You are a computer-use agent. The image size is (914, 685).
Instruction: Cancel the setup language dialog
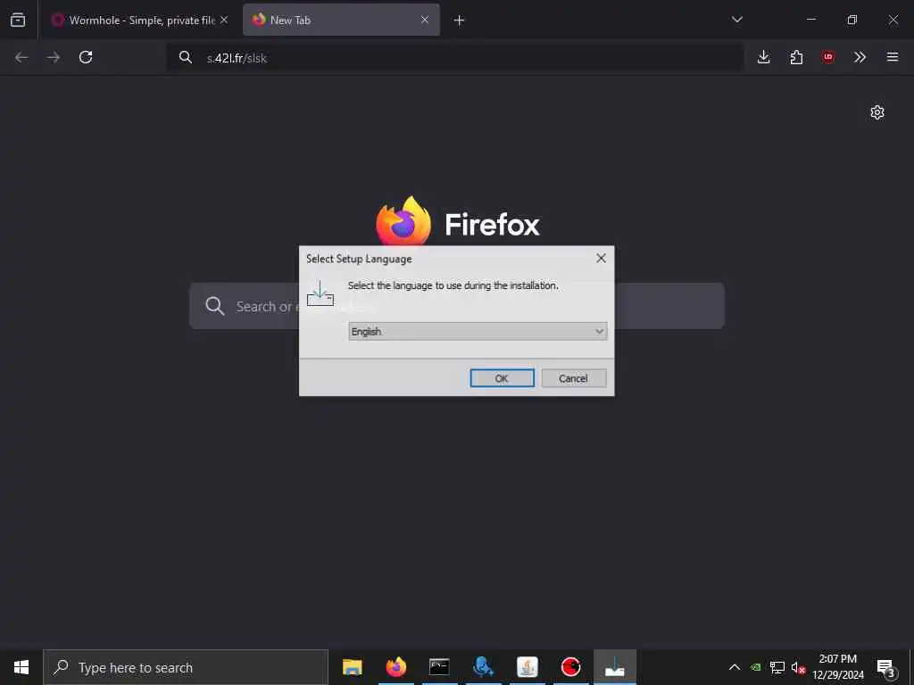click(574, 378)
